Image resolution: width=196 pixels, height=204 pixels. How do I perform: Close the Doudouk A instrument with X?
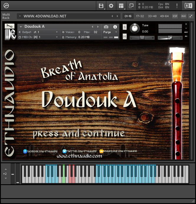[x=186, y=24]
